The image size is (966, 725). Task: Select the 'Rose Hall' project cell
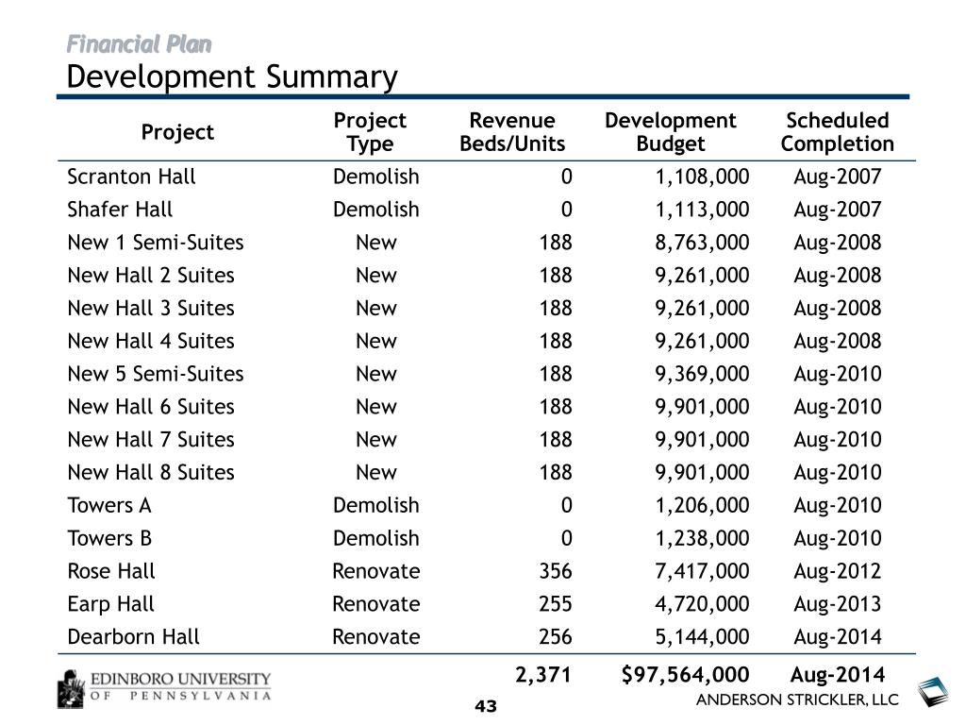111,571
